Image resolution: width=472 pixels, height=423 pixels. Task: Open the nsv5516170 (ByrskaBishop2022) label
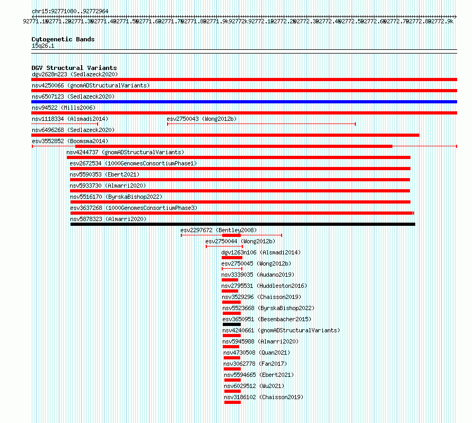[116, 197]
